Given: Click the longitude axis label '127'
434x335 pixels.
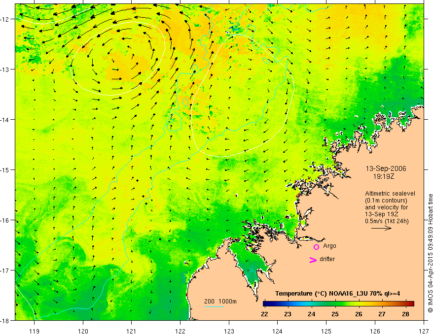Looking at the screenshot, I should 424,331.
